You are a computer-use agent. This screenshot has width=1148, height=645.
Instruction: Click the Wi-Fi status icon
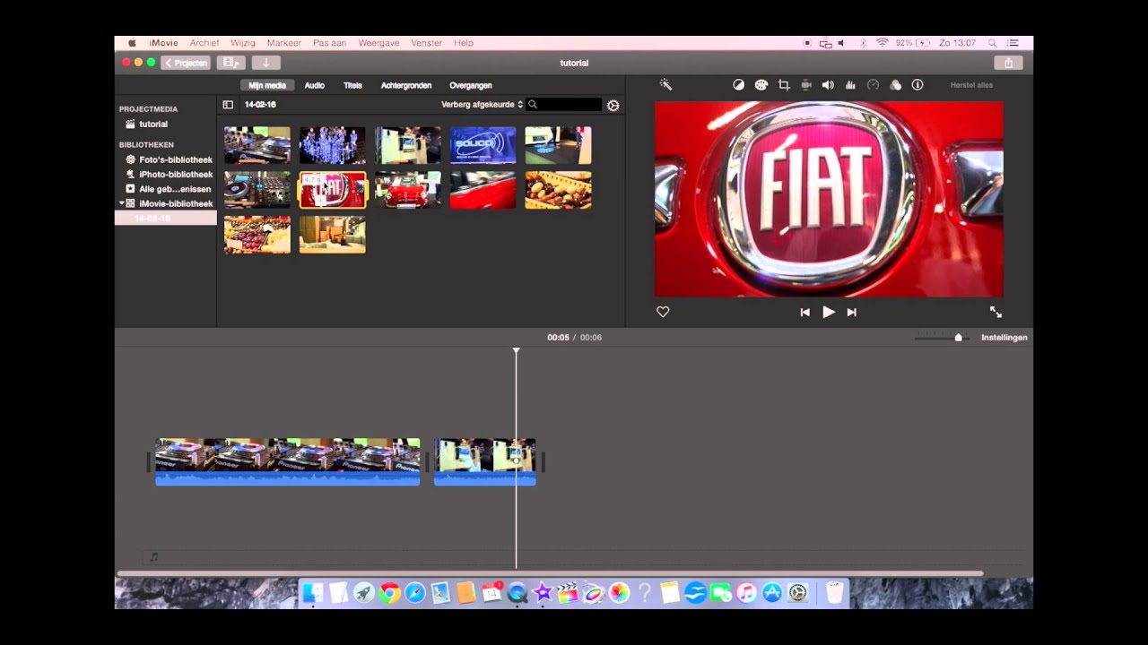click(882, 43)
